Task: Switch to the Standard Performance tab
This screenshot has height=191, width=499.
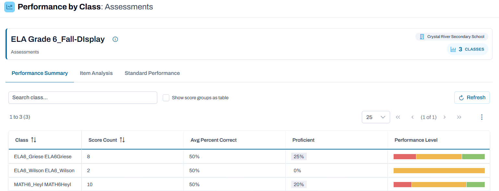Action: pos(152,73)
